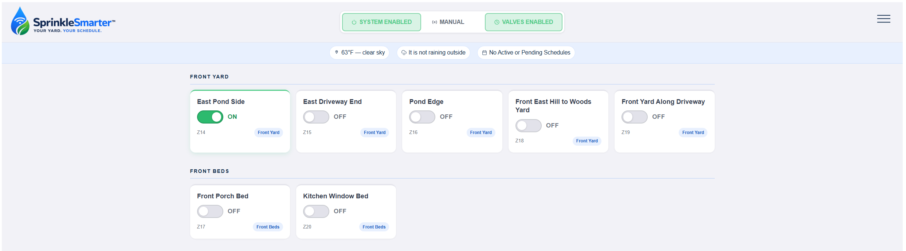This screenshot has height=251, width=906.
Task: Click Front Yard tag on Z18 card
Action: tap(587, 141)
